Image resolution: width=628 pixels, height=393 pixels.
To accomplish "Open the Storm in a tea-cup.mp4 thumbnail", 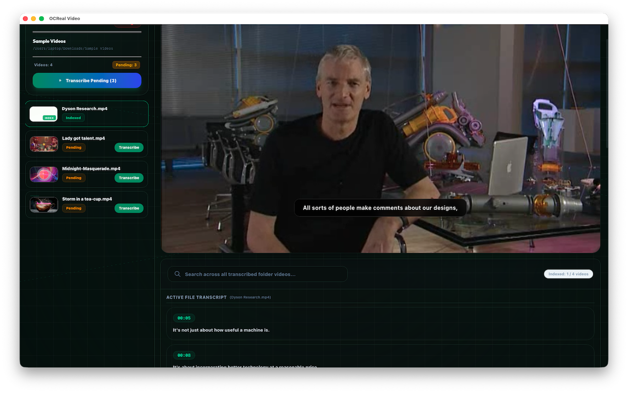I will tap(44, 205).
